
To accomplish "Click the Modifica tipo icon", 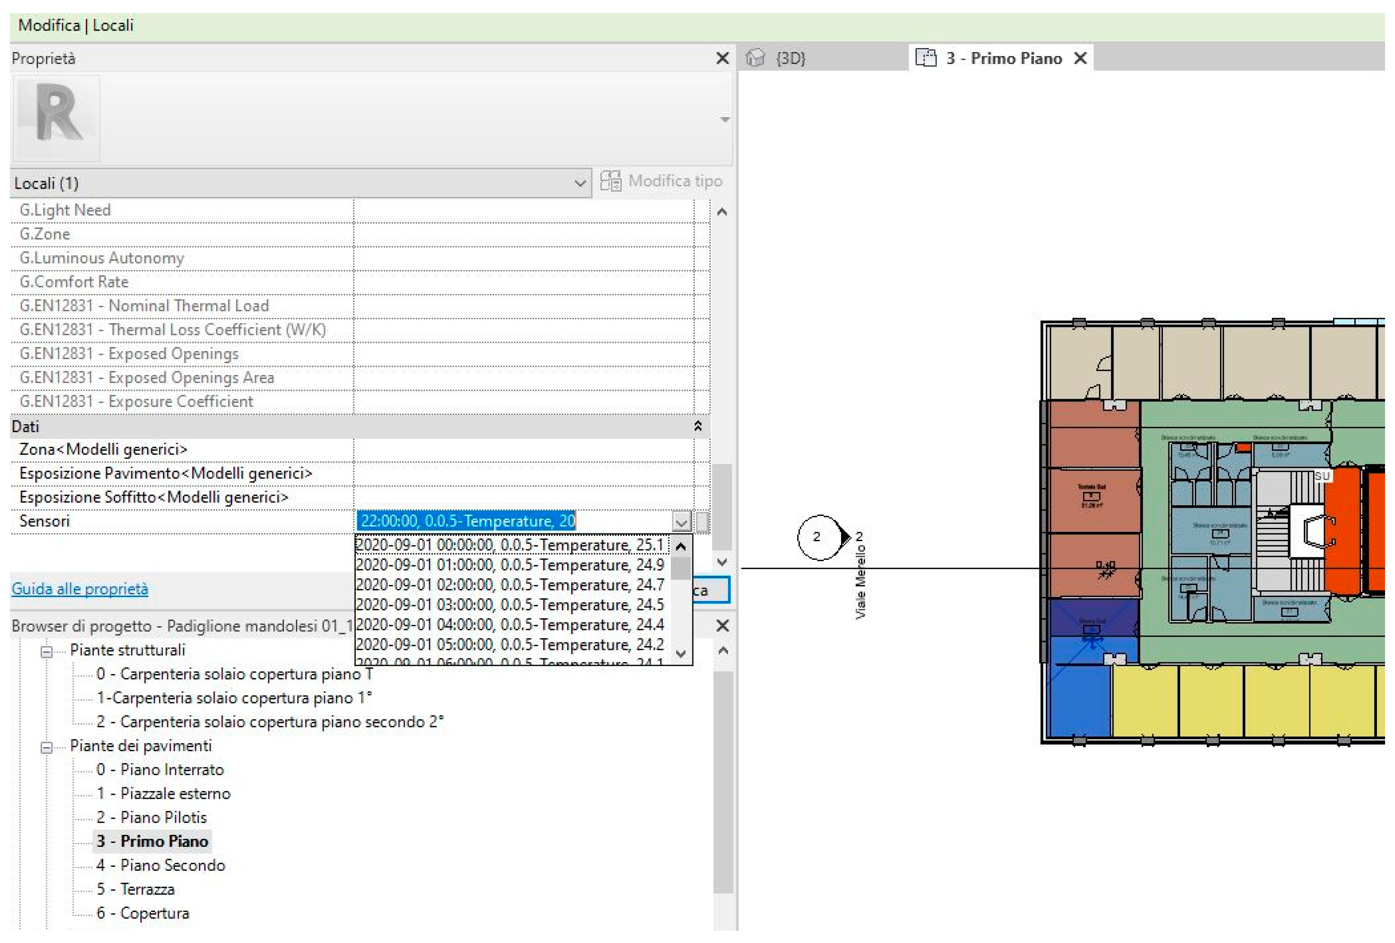I will (610, 181).
